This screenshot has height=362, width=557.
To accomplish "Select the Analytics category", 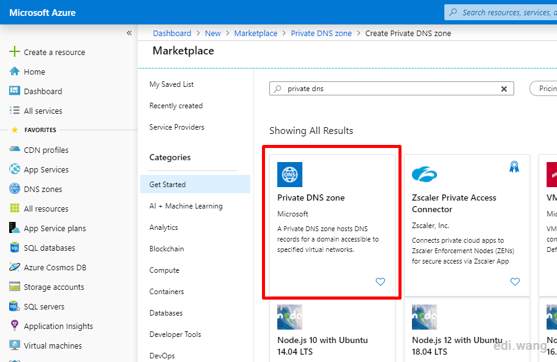I will tap(163, 227).
